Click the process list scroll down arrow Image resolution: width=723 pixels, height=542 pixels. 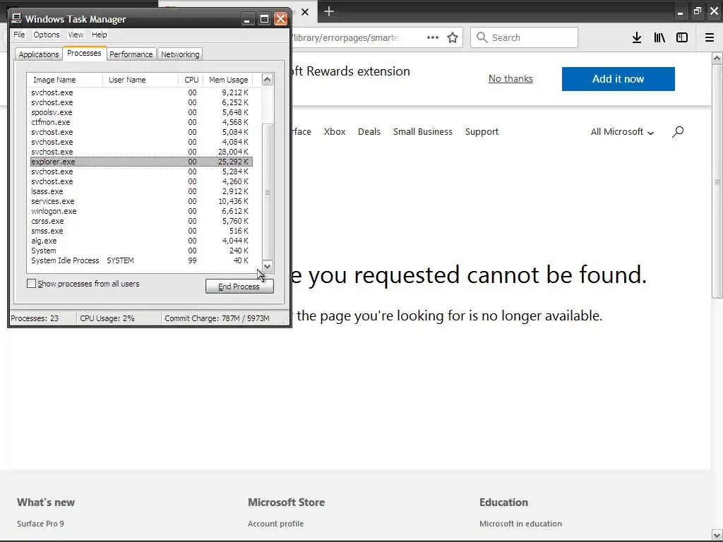click(x=268, y=266)
